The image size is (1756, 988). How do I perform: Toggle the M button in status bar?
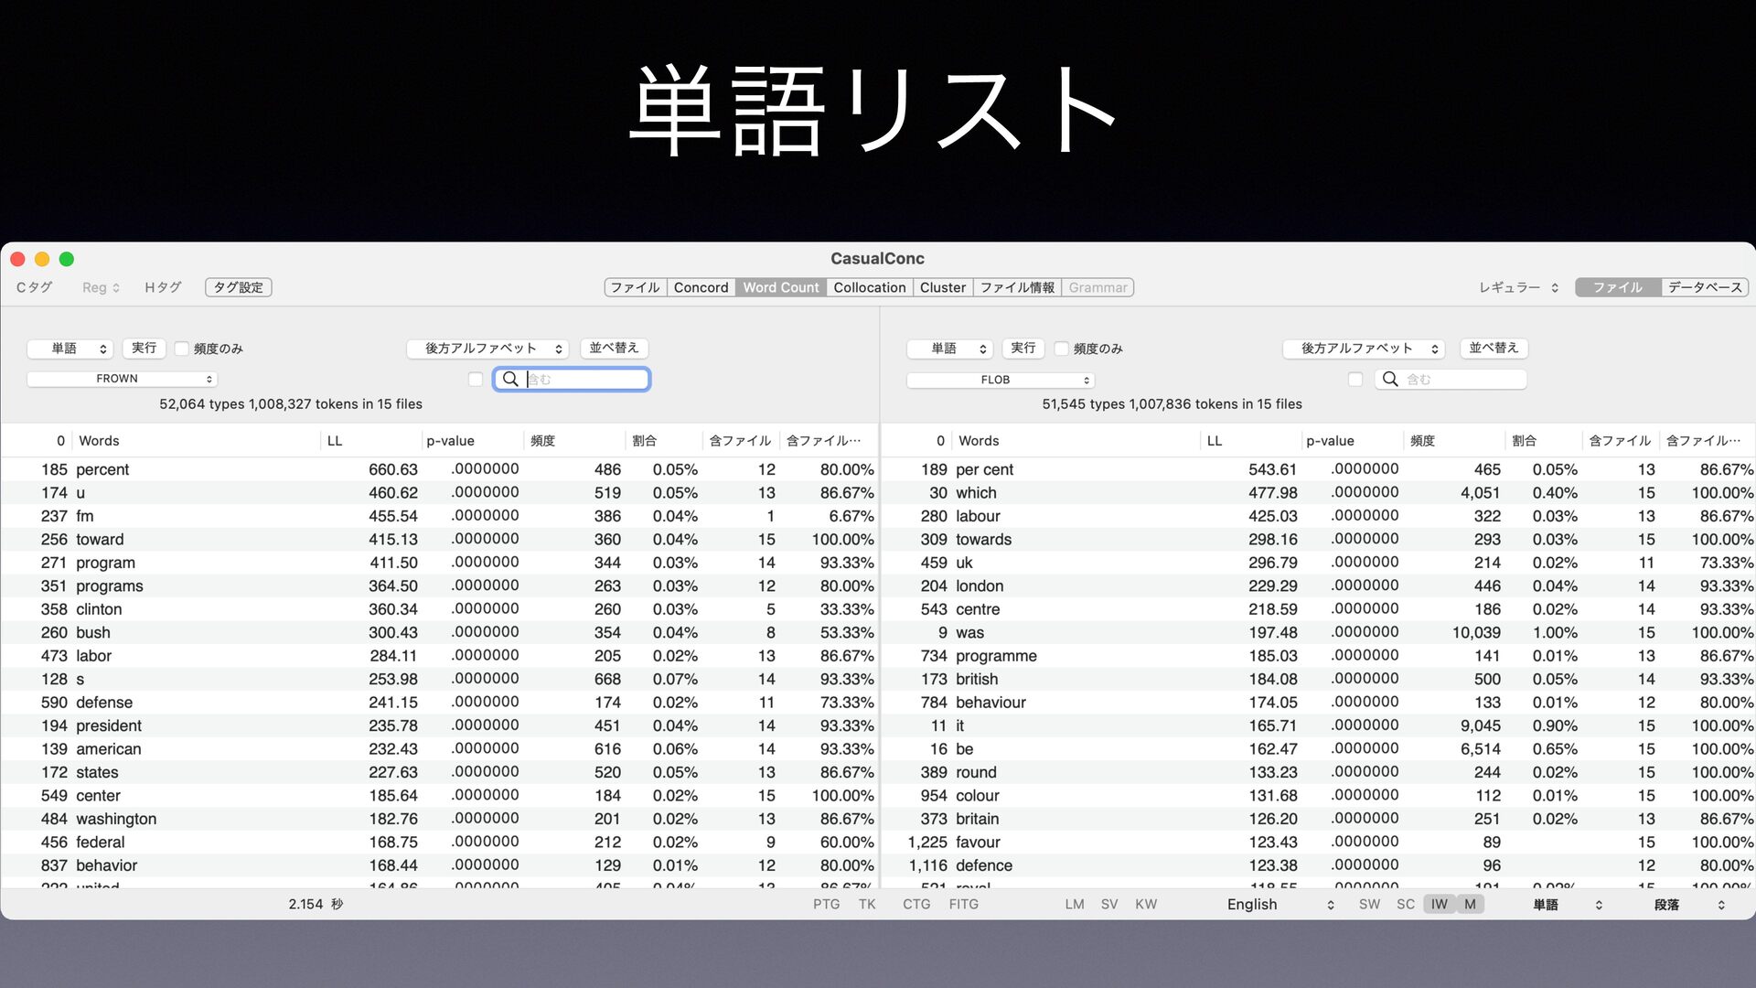[x=1470, y=904]
